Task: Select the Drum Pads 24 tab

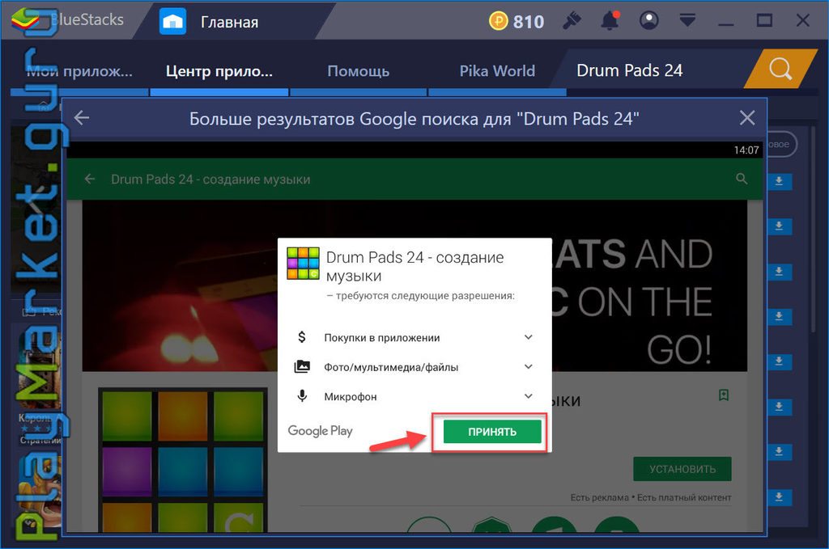Action: click(x=629, y=70)
